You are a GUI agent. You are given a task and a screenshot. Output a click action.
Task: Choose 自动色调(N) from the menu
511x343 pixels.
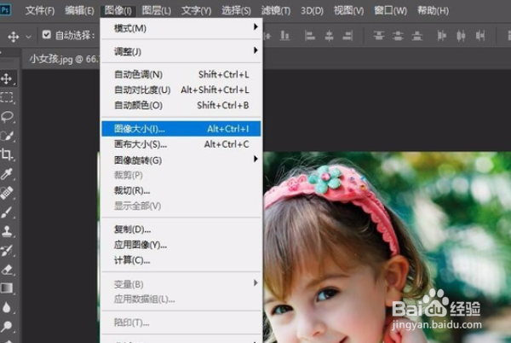pyautogui.click(x=181, y=74)
